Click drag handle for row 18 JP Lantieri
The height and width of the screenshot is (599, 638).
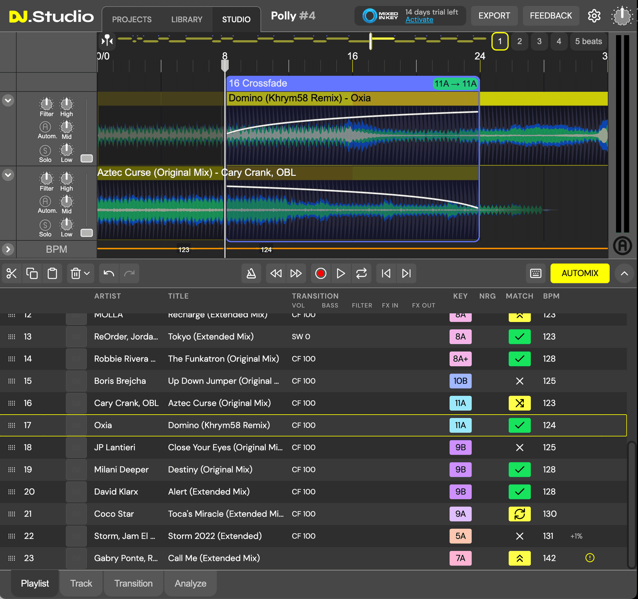[12, 448]
